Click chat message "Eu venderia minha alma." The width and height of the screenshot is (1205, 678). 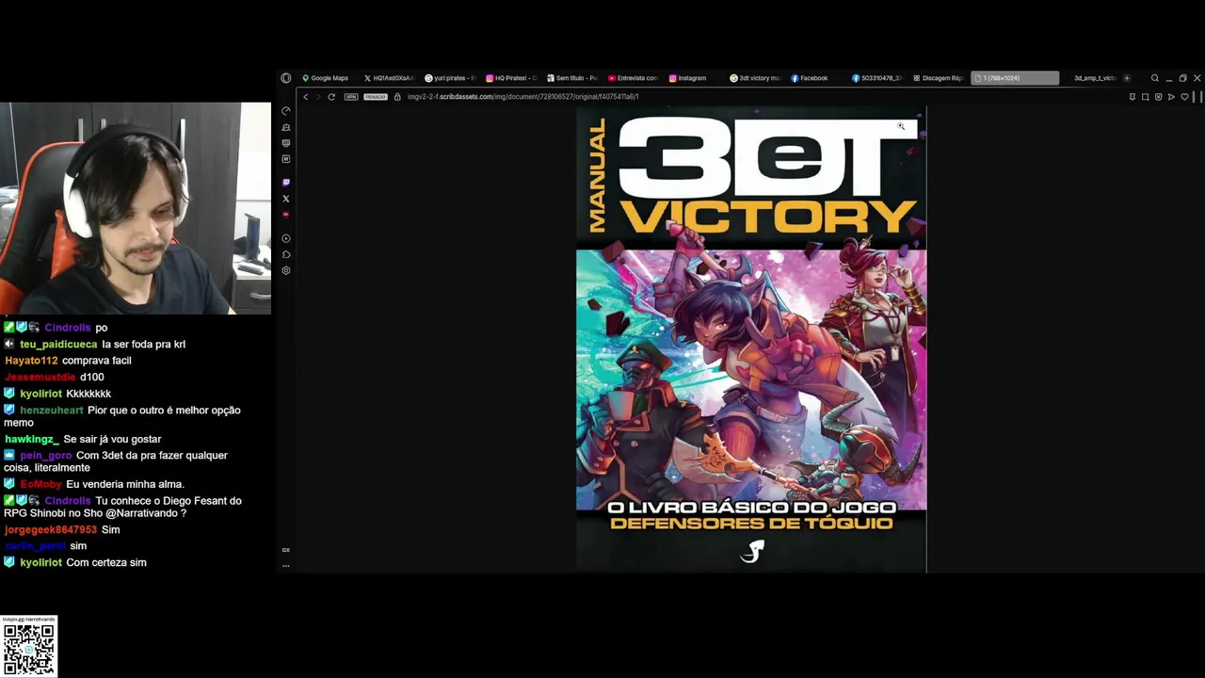tap(125, 485)
